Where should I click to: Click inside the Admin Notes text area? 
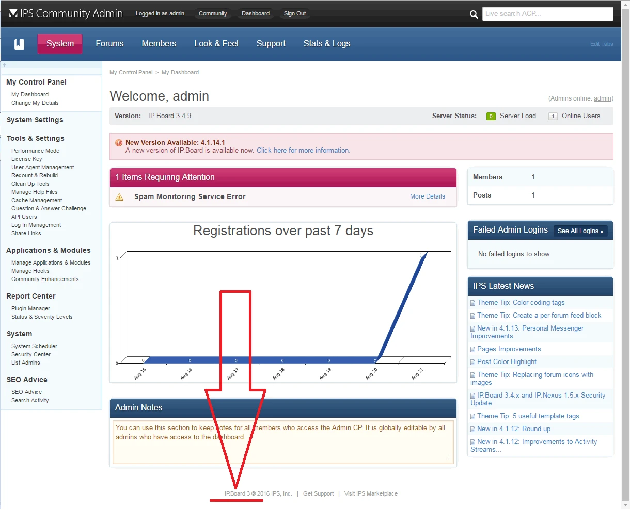282,441
